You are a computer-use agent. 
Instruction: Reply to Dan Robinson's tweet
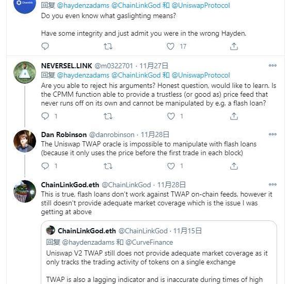click(45, 166)
